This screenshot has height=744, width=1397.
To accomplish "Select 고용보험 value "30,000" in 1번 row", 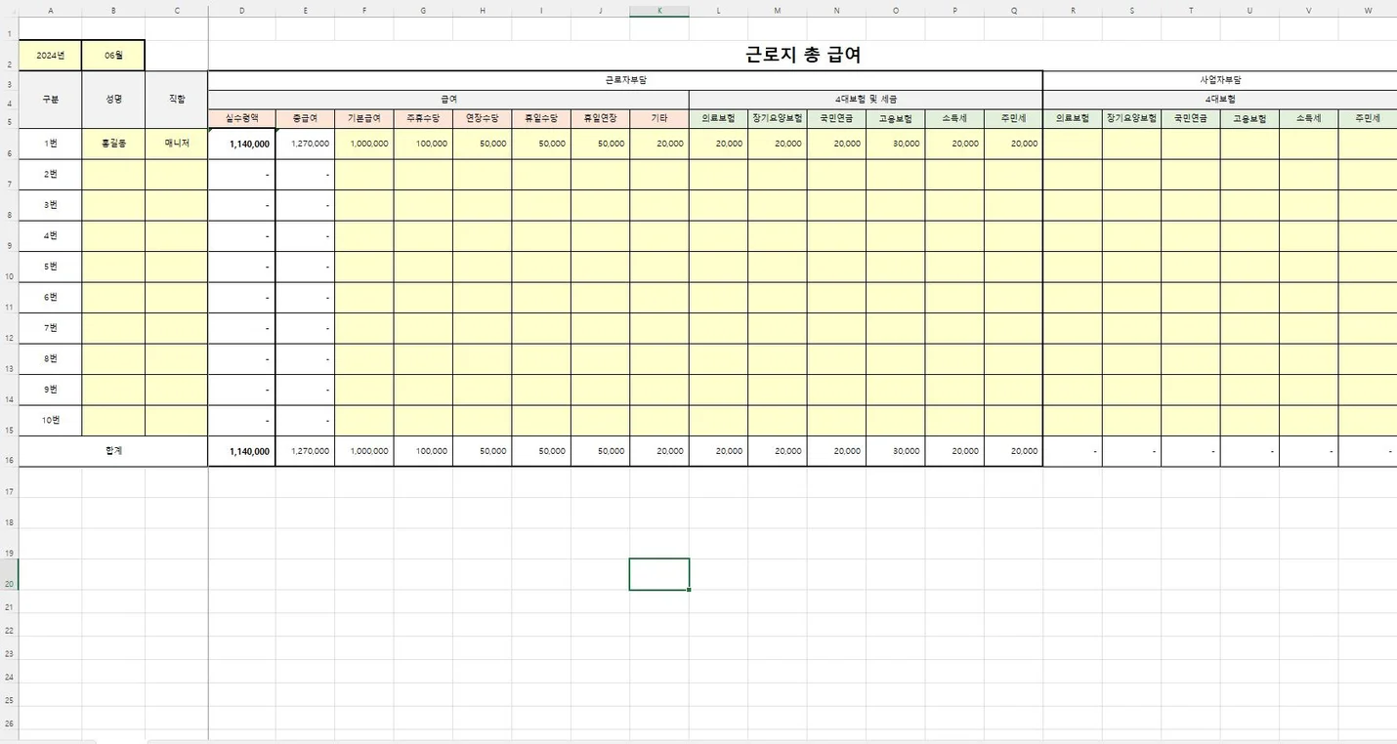I will 896,144.
